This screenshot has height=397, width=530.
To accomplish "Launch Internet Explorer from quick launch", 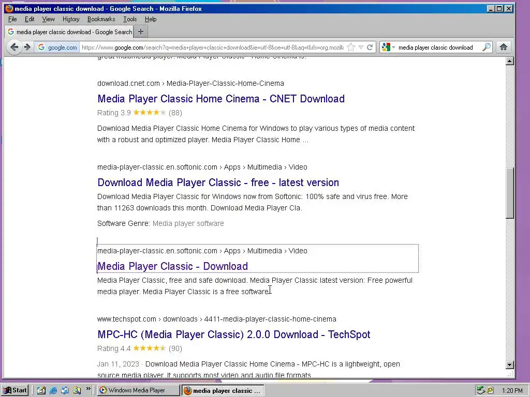I will pos(53,390).
